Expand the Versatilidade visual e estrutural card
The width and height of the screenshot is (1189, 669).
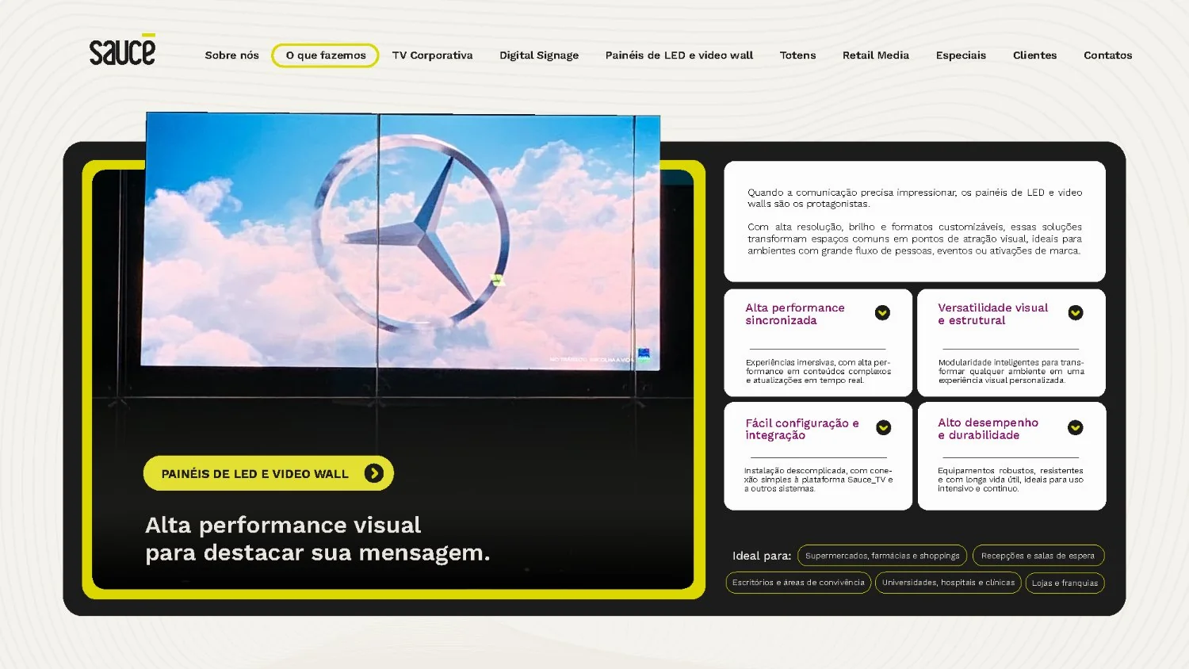(1076, 313)
